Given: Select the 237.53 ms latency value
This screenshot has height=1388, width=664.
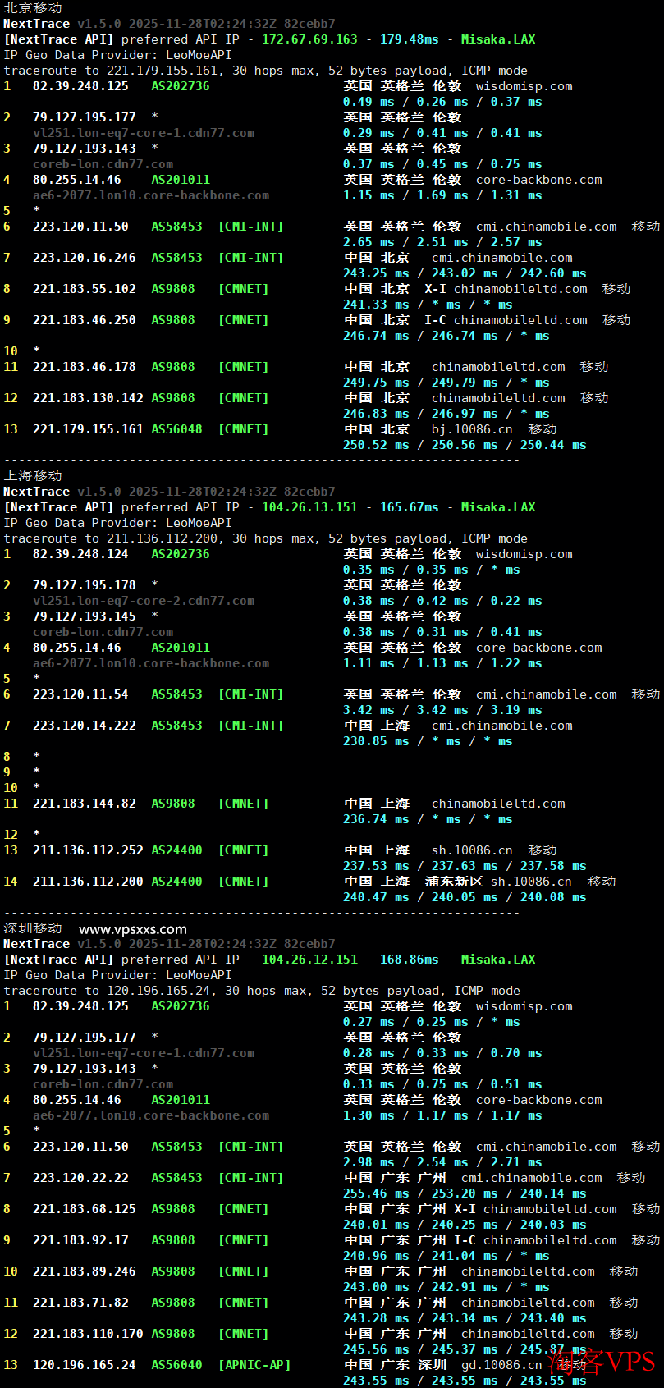Looking at the screenshot, I should click(376, 866).
